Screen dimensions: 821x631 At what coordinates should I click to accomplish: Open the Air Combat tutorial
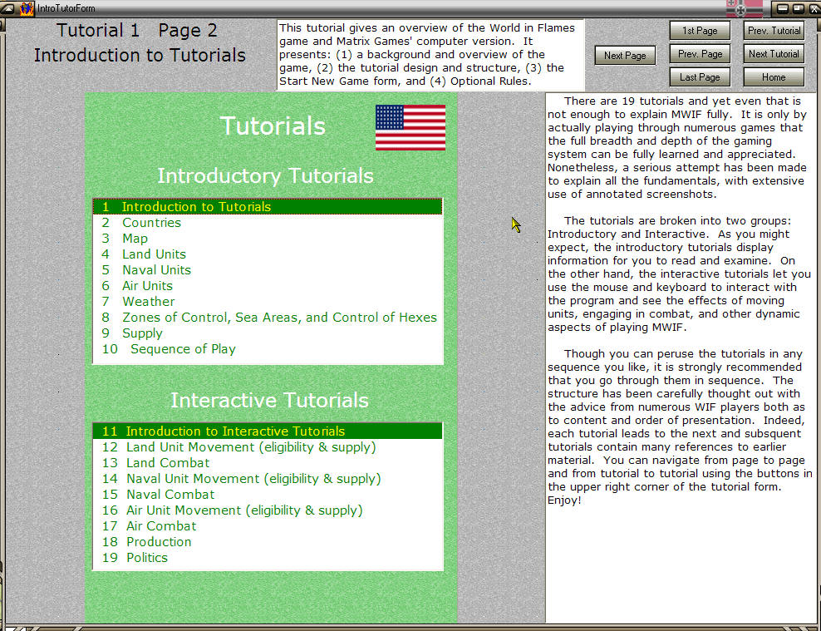(x=161, y=525)
